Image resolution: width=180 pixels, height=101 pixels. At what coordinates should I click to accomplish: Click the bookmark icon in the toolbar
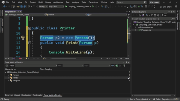146,6
